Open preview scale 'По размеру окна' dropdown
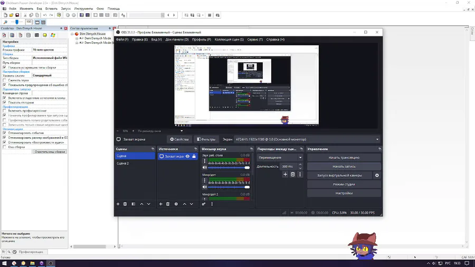The width and height of the screenshot is (475, 267). tap(160, 131)
